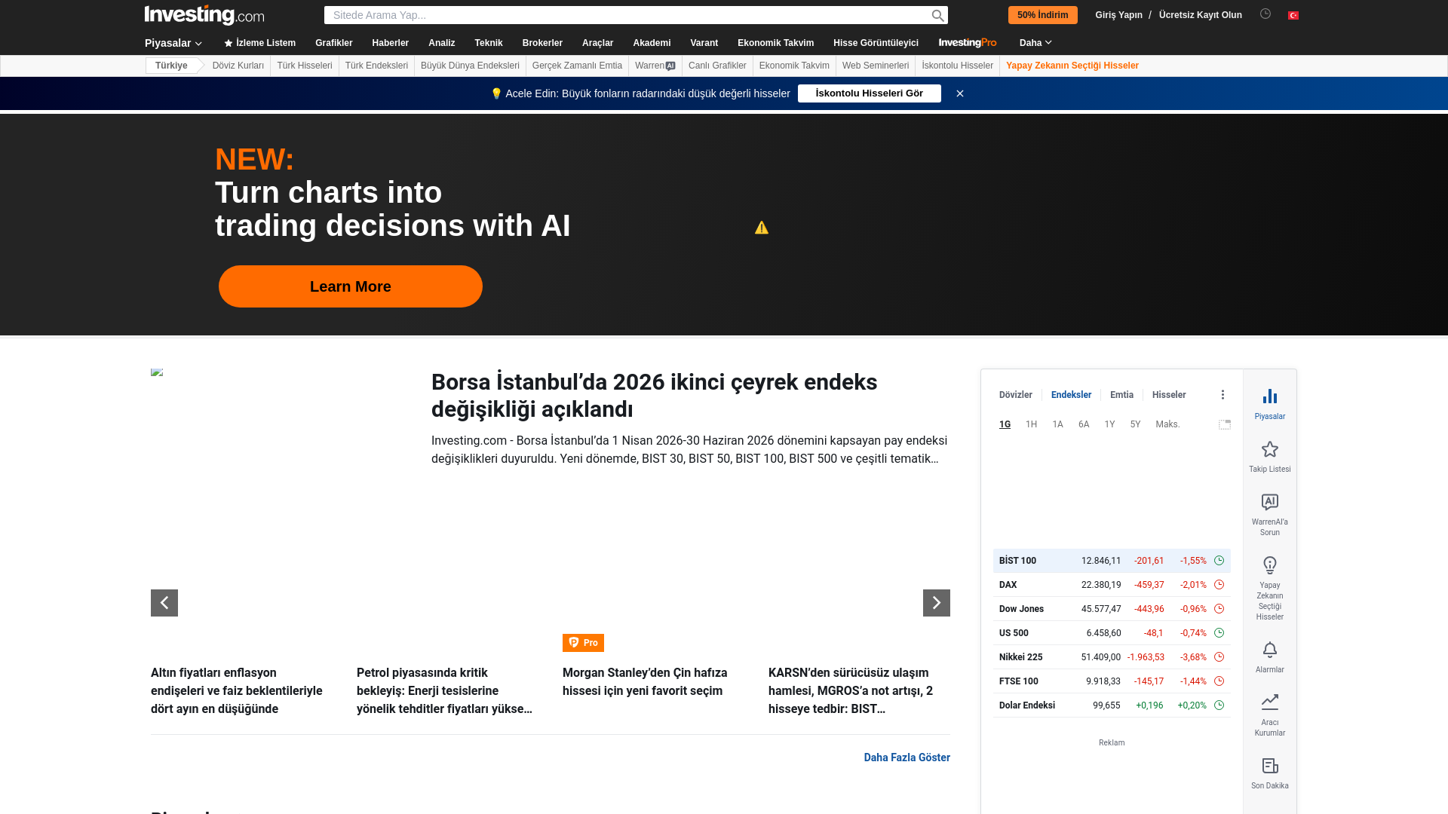Open Yapay Zekanın Seçtiği Hisseler subnav link
The width and height of the screenshot is (1448, 814).
(x=1072, y=66)
